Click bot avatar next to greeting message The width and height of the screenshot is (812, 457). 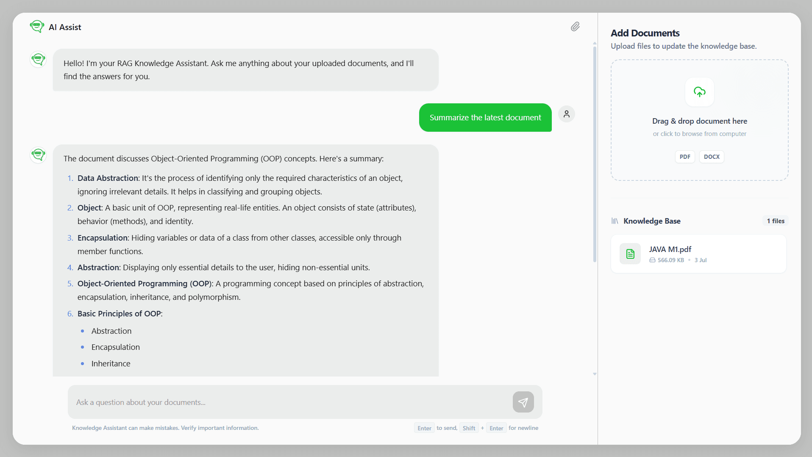point(38,59)
